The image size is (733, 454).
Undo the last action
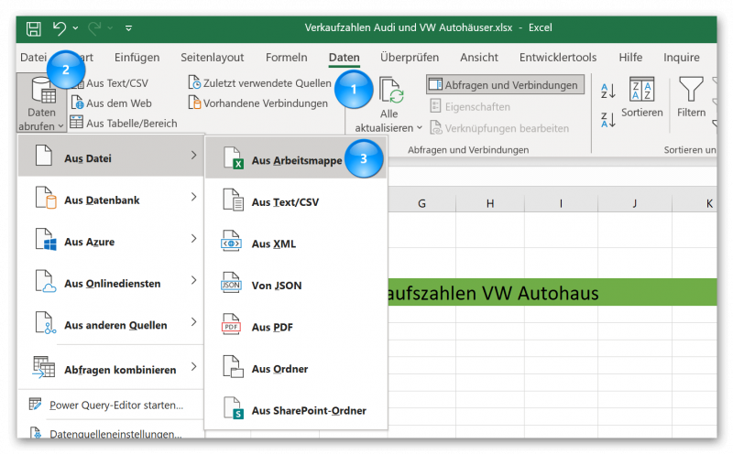click(x=60, y=28)
